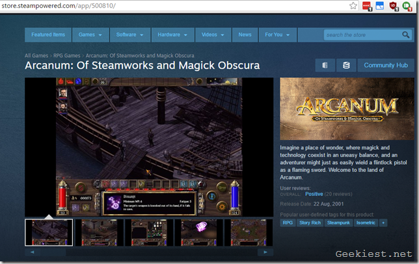Click the plus button to add tag

click(x=383, y=222)
